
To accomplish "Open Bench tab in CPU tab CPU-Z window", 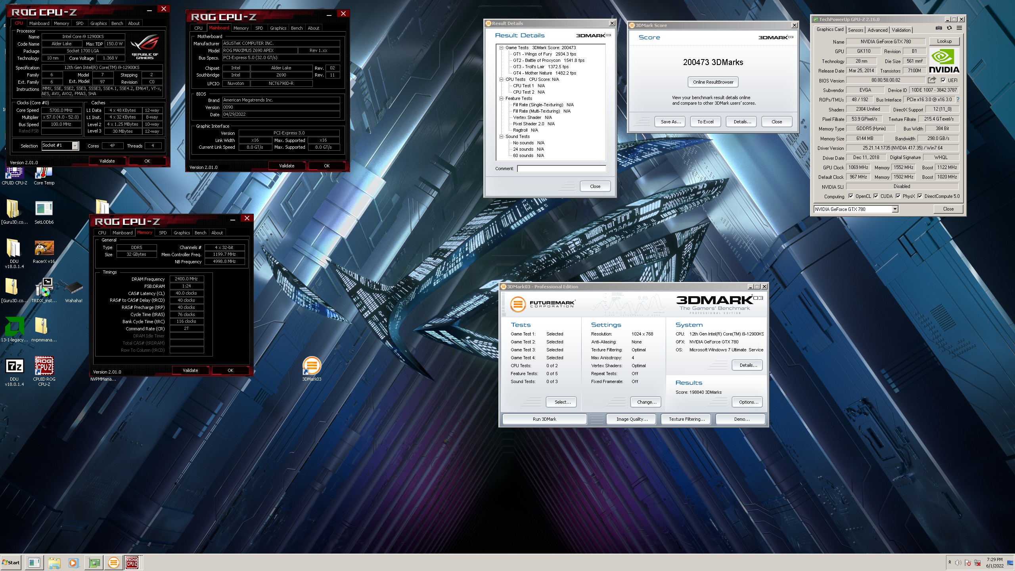I will [117, 23].
